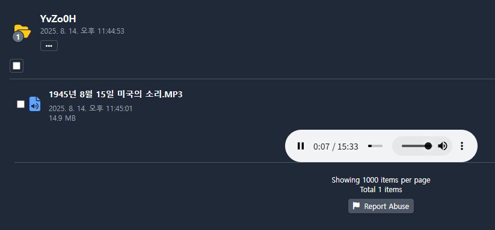
Task: Open the audio player three-dot menu
Action: click(462, 146)
